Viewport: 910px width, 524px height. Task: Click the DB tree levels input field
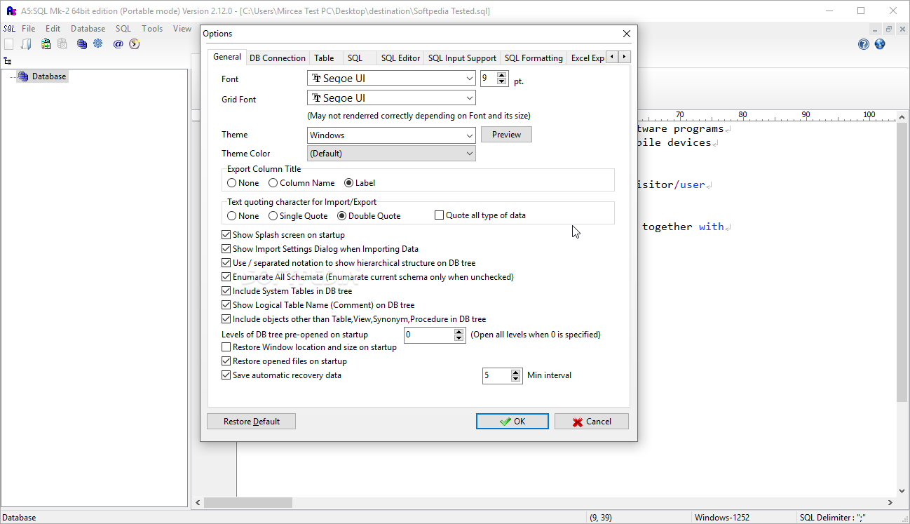point(430,335)
